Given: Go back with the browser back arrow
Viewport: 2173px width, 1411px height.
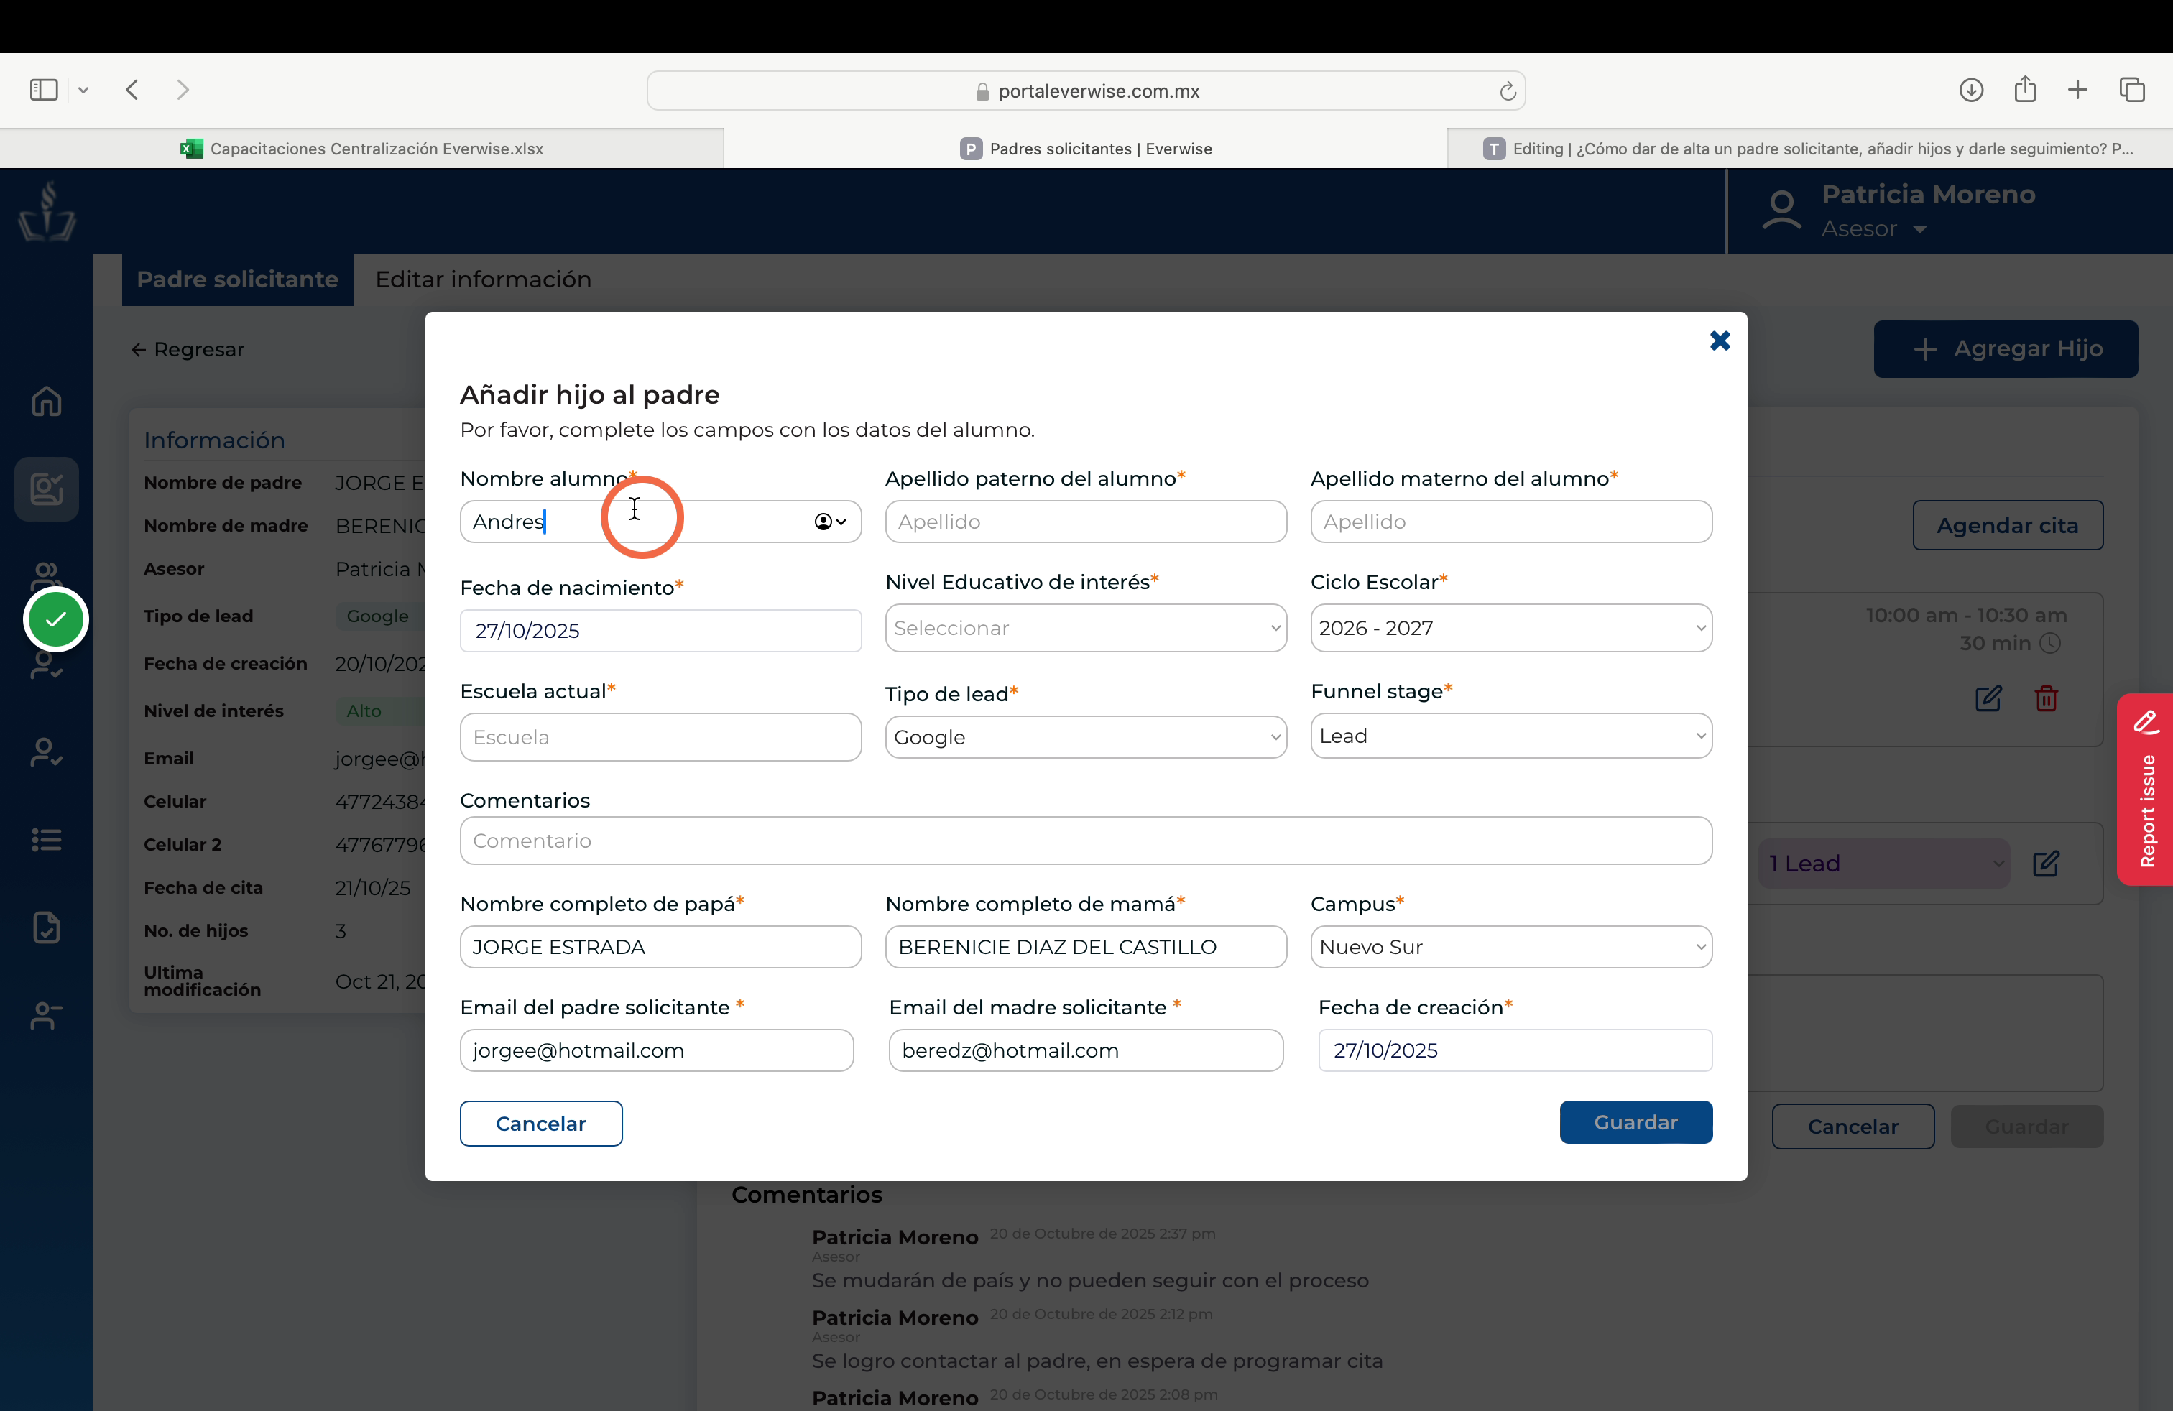Looking at the screenshot, I should 132,89.
